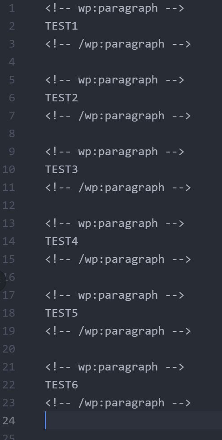Click gutter line number 12
The width and height of the screenshot is (222, 440).
[9, 206]
